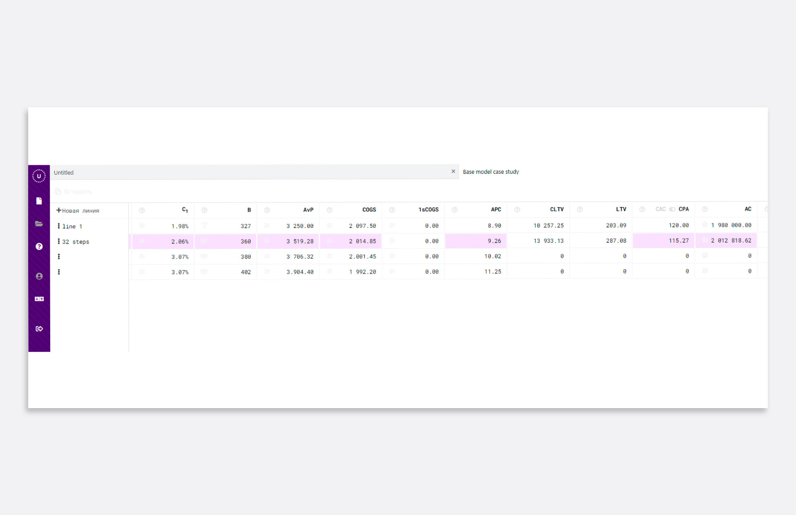Viewport: 796px width, 515px height.
Task: Click the Вставить paste button
Action: point(73,191)
